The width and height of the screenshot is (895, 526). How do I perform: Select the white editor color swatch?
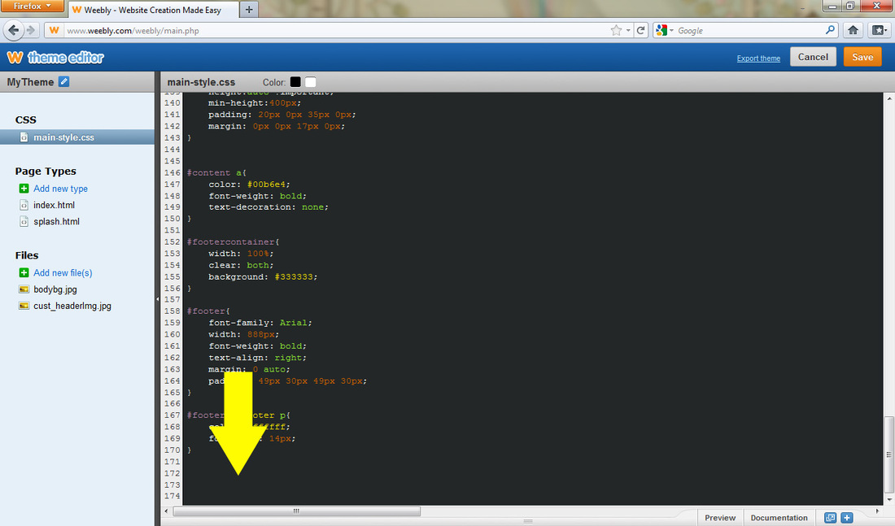click(310, 82)
